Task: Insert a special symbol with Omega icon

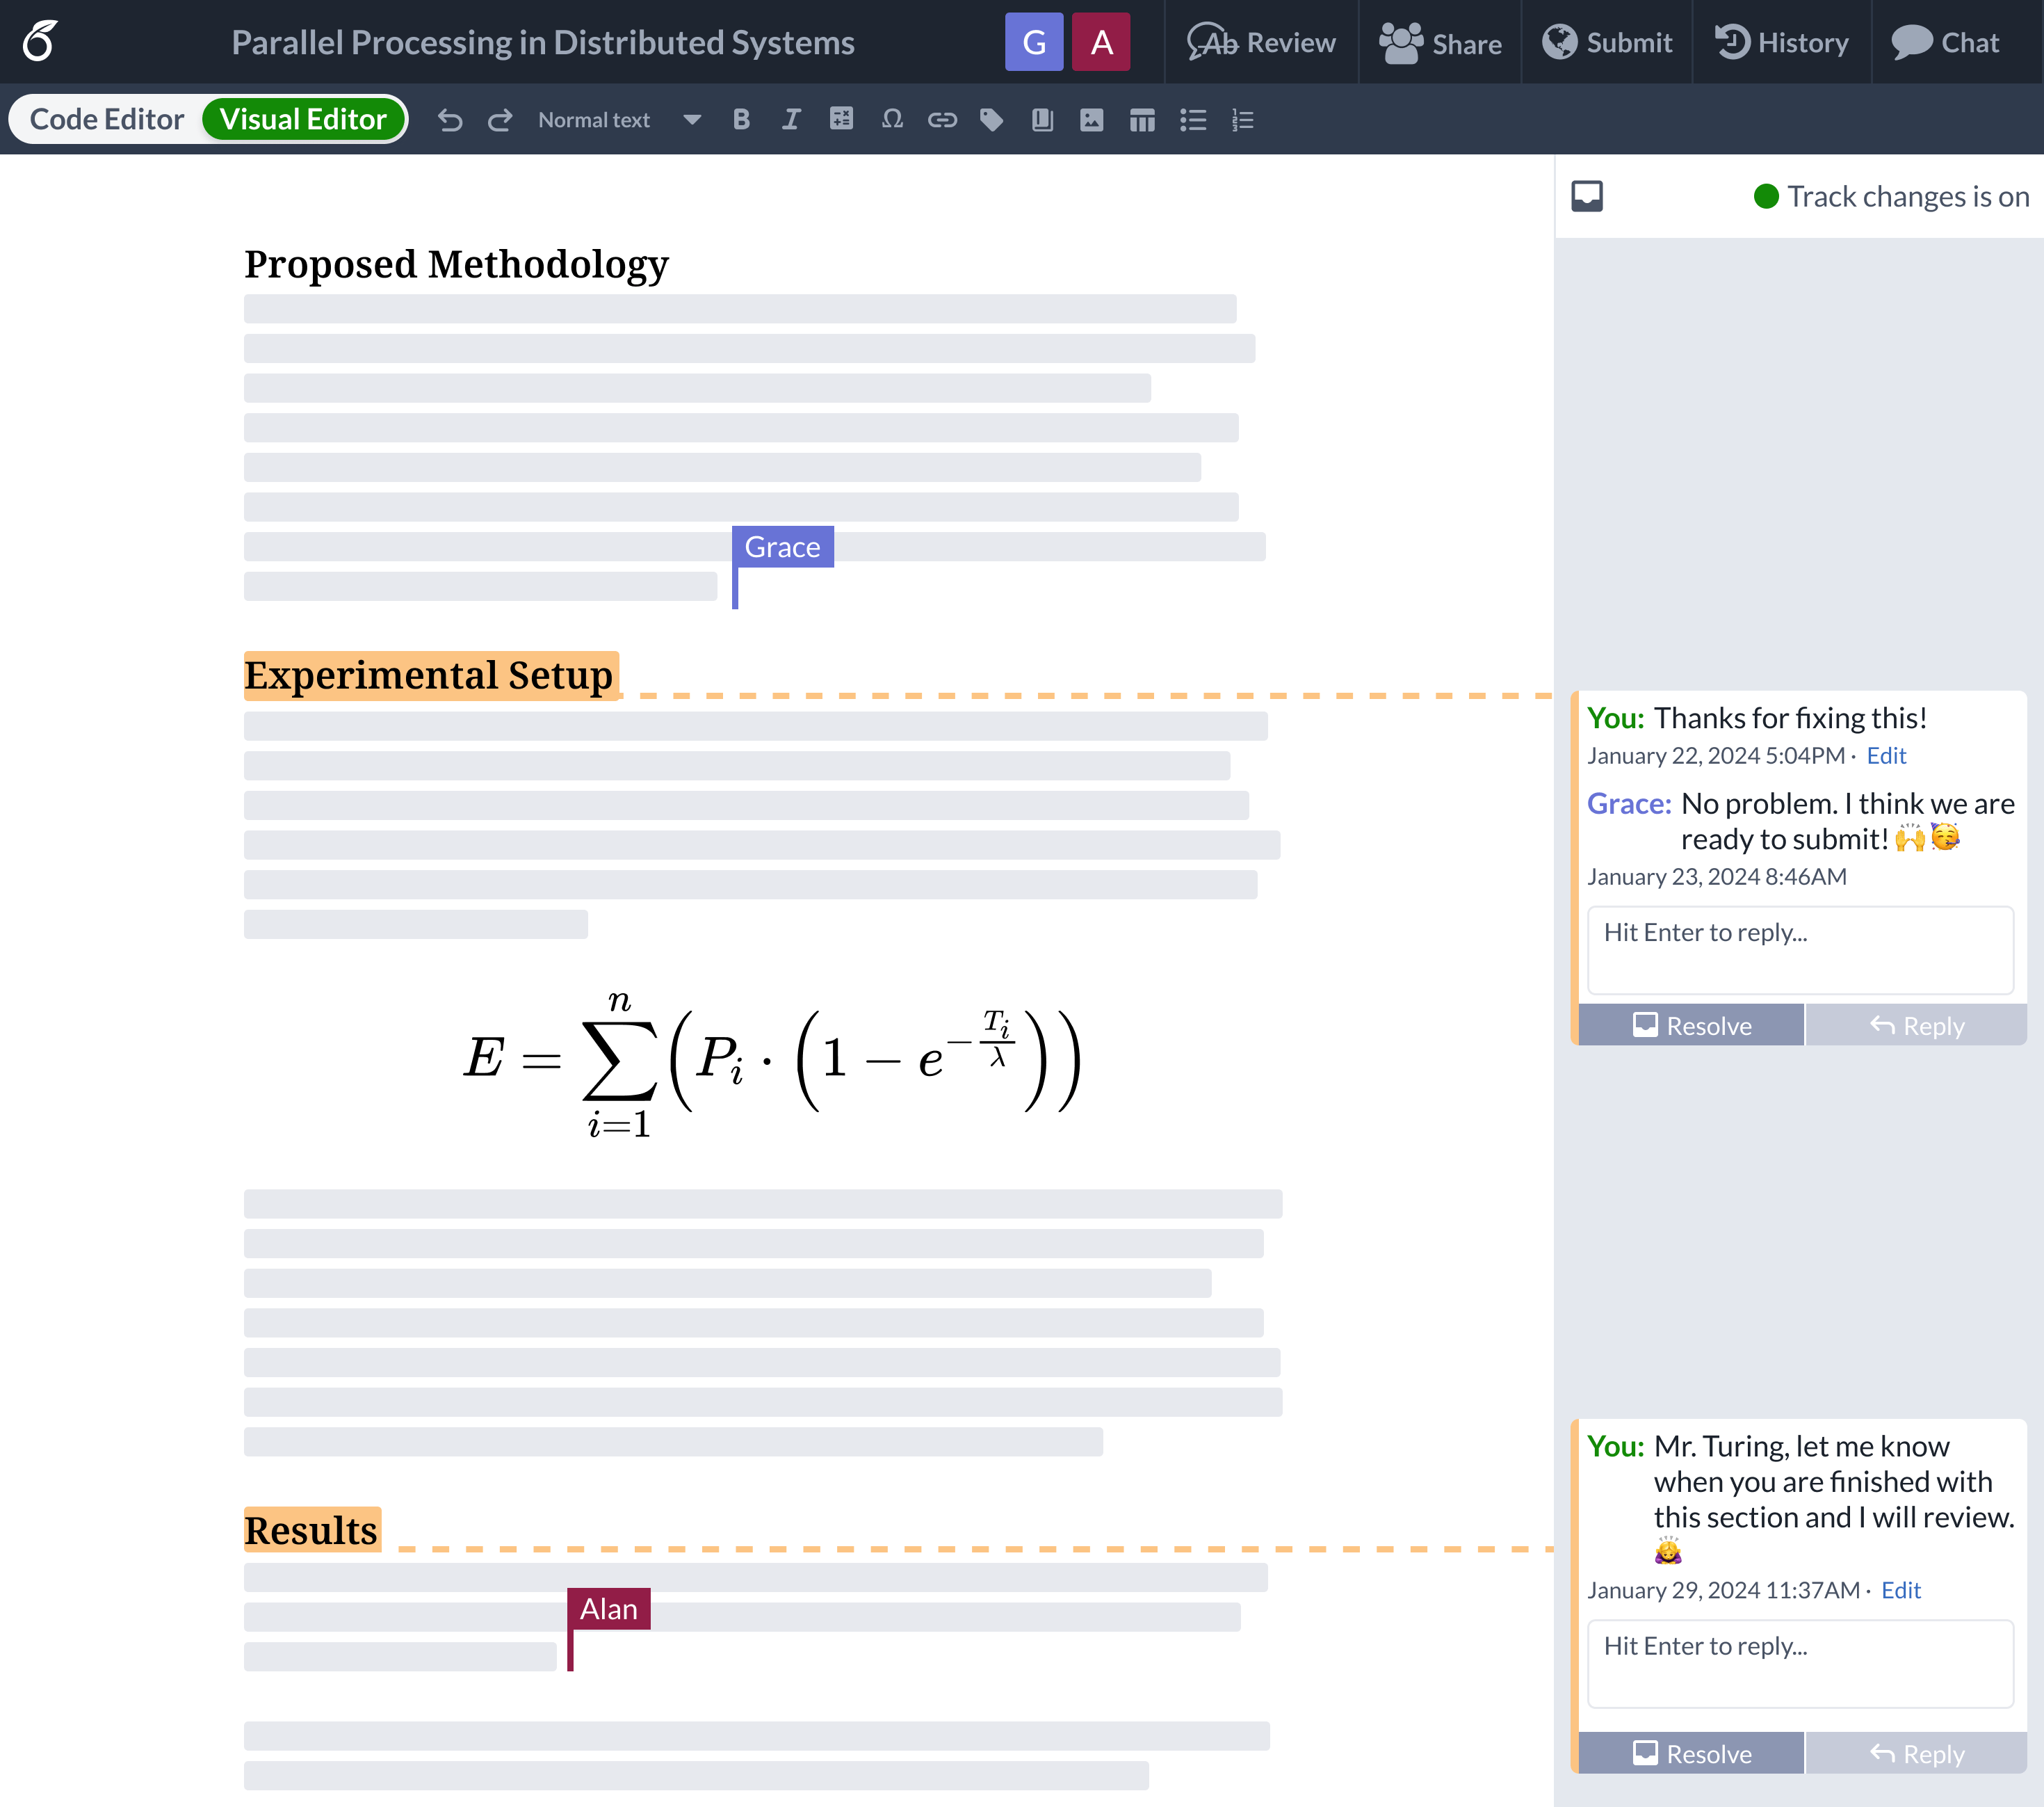Action: pos(892,119)
